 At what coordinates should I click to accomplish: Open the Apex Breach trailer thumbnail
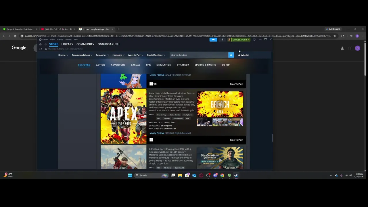point(220,104)
